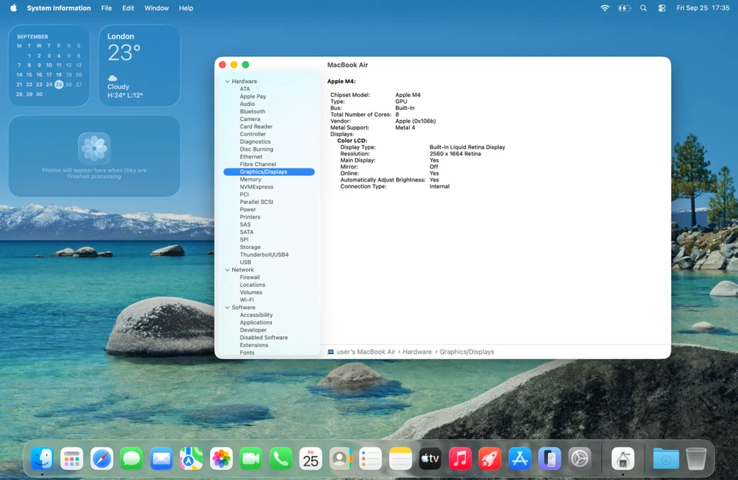Click user's MacBook Air in path bar
Screen dimensions: 738x480
(x=361, y=352)
